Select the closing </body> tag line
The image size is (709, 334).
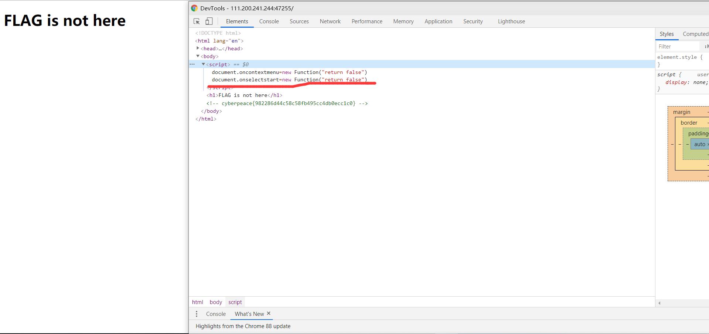(211, 111)
